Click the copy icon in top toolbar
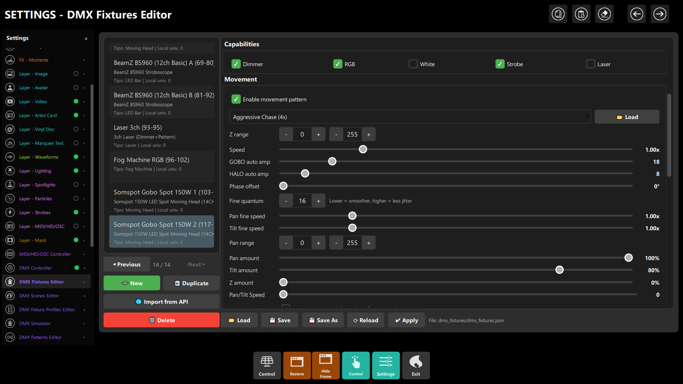 point(558,14)
